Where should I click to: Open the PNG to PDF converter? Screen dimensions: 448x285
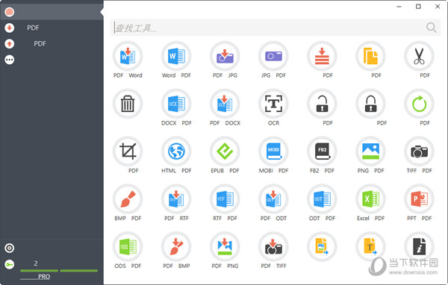pos(370,151)
